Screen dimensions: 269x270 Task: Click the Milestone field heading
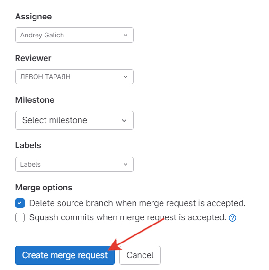pyautogui.click(x=35, y=100)
